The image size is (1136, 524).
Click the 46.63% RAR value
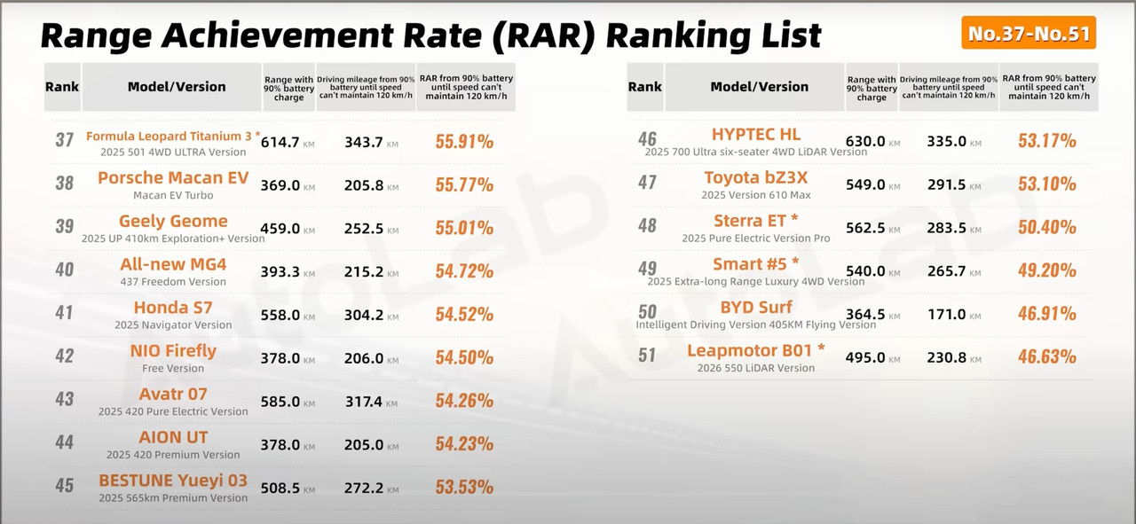pos(1047,357)
